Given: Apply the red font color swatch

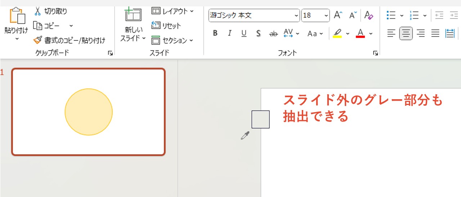Looking at the screenshot, I should coord(361,34).
